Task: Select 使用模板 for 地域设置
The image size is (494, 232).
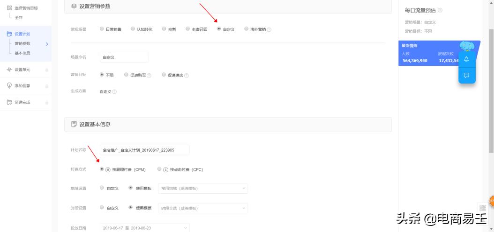Action: click(x=130, y=188)
